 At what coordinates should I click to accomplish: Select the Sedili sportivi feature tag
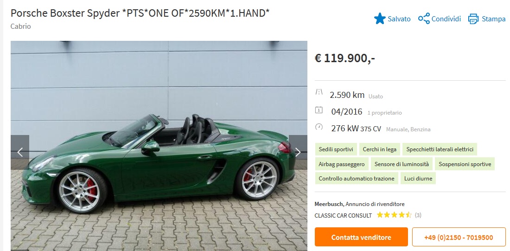[x=336, y=149]
